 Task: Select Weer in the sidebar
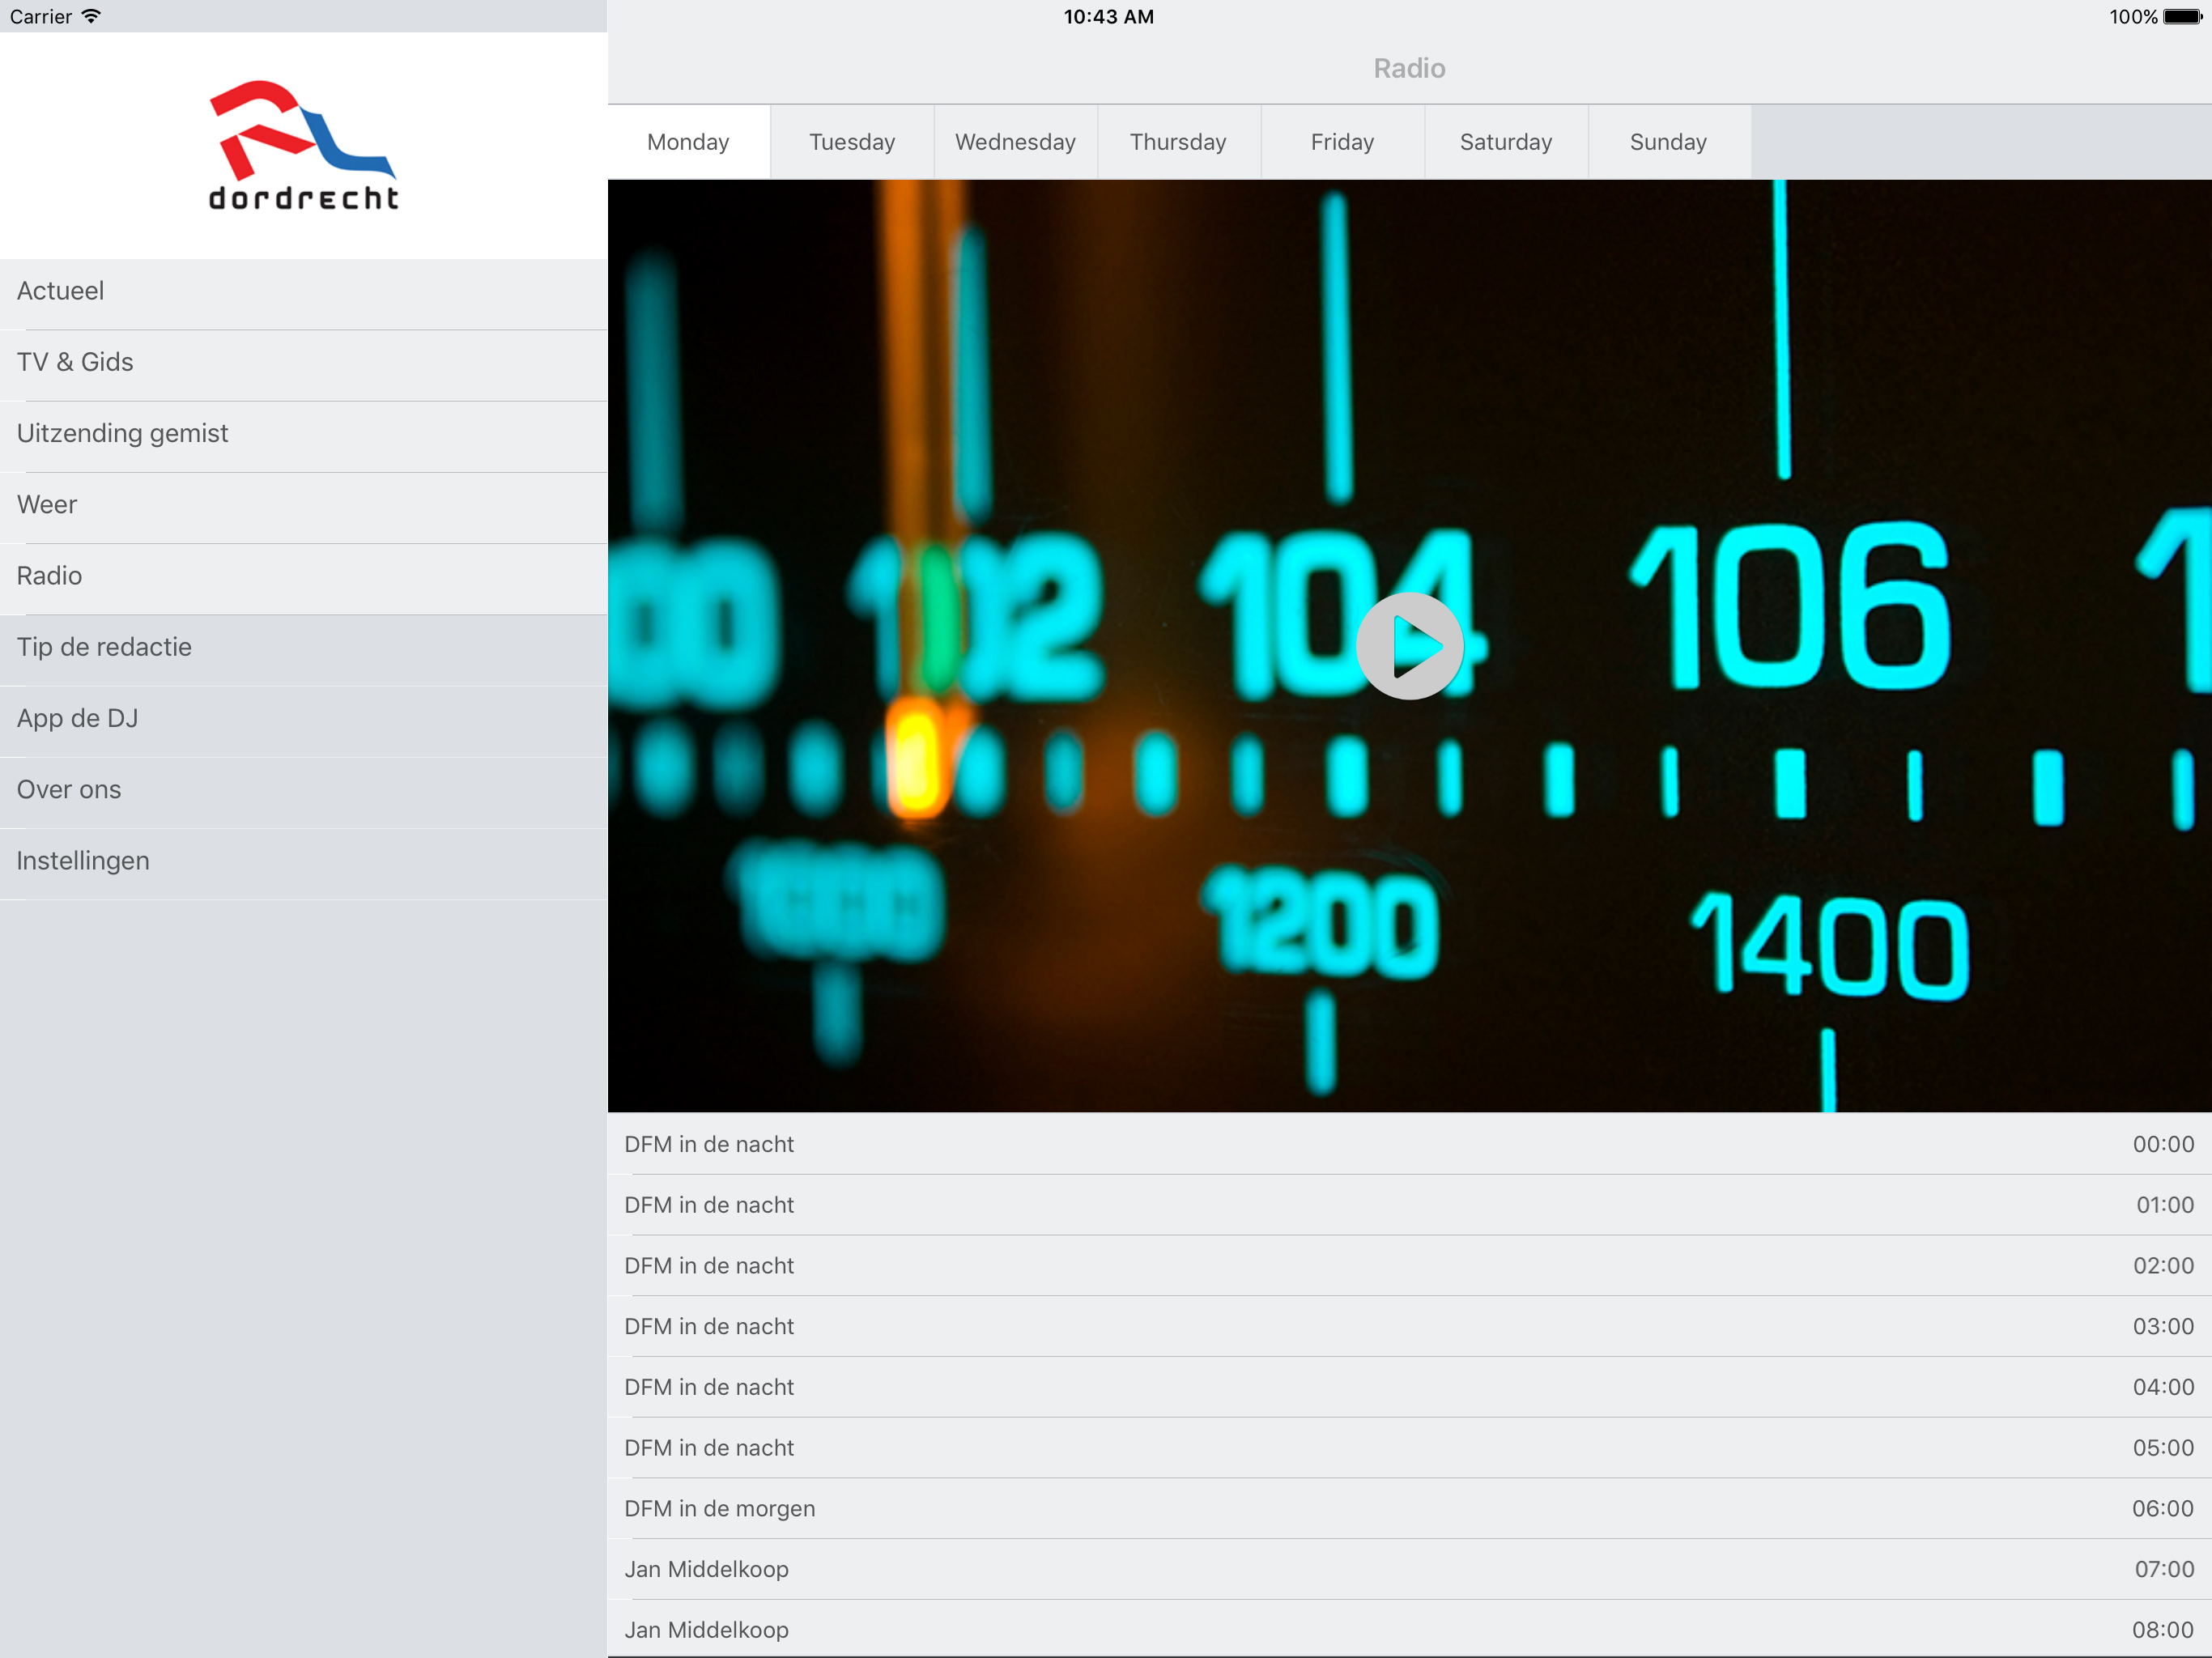coord(304,507)
